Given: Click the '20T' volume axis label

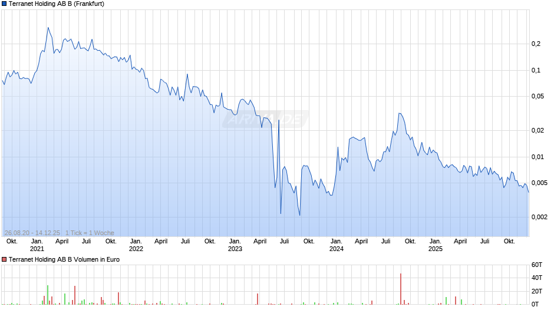Looking at the screenshot, I should pyautogui.click(x=537, y=291).
